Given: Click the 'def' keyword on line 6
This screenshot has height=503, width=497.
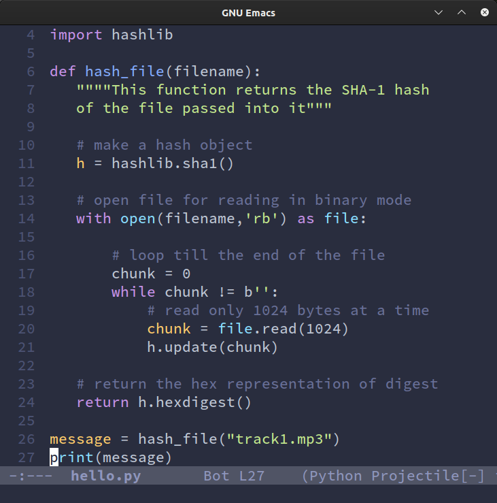Looking at the screenshot, I should point(63,71).
